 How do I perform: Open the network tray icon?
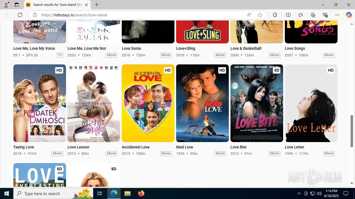point(313,193)
